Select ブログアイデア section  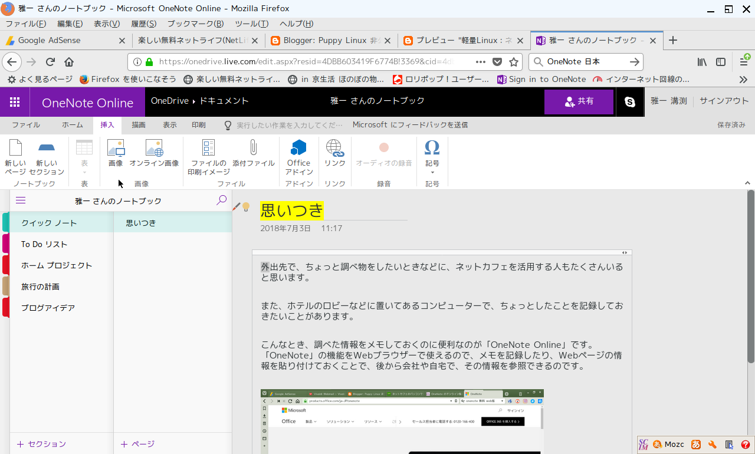(x=61, y=308)
